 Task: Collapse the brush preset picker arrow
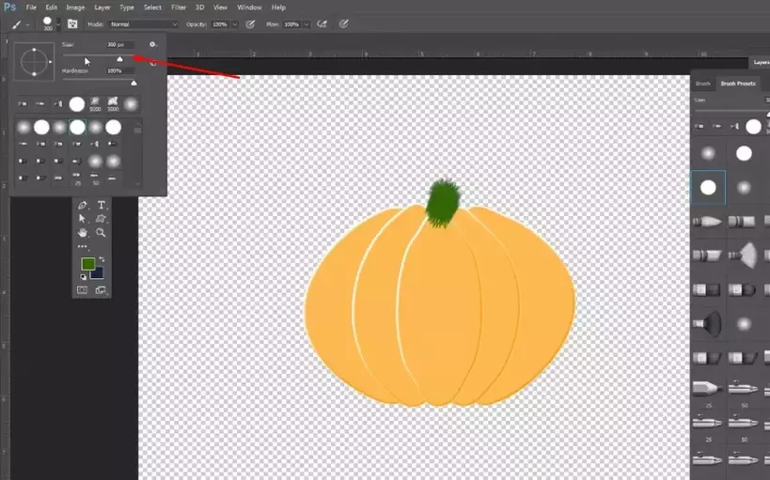coord(58,24)
